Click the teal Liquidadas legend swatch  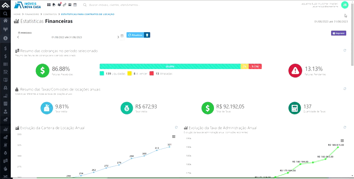tap(102, 73)
